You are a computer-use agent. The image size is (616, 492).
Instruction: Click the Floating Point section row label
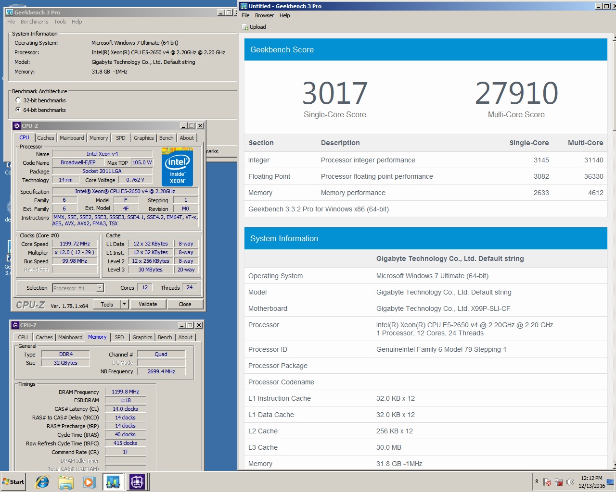pyautogui.click(x=269, y=176)
